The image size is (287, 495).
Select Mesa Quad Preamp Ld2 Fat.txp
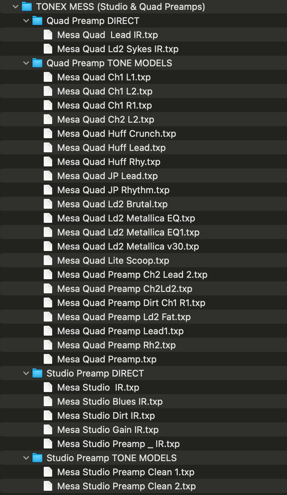[x=124, y=317]
